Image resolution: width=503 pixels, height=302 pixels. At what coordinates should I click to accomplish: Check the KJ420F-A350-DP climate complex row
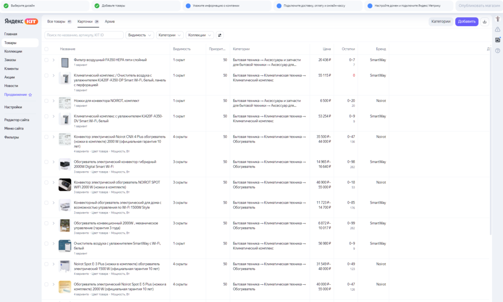[47, 76]
